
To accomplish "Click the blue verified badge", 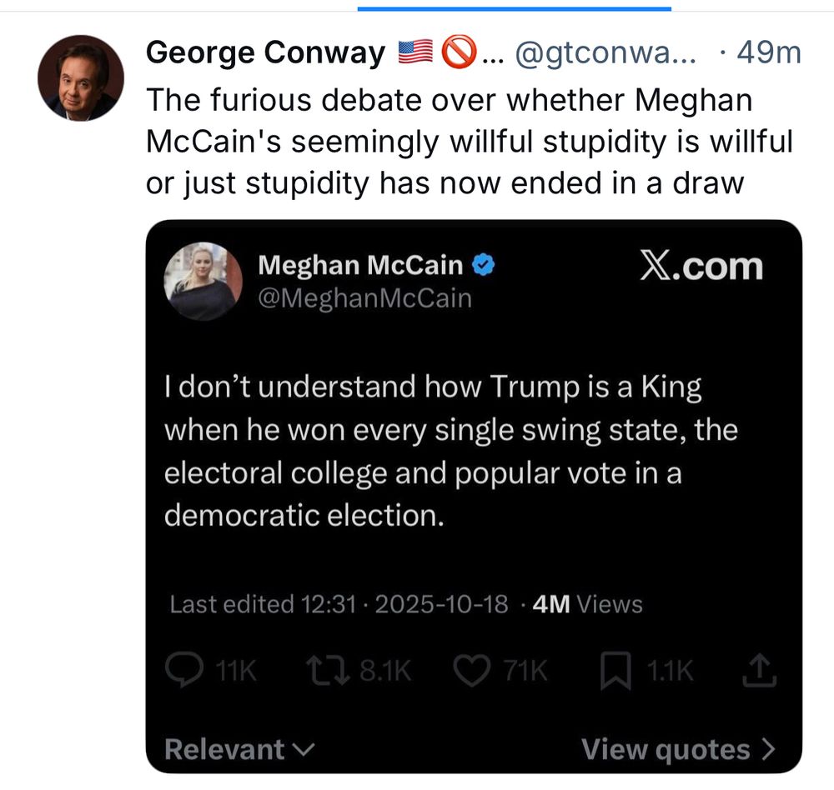I will click(x=485, y=265).
